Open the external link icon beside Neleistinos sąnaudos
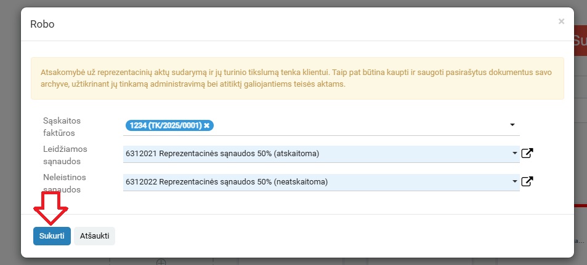This screenshot has height=265, width=587. 527,181
